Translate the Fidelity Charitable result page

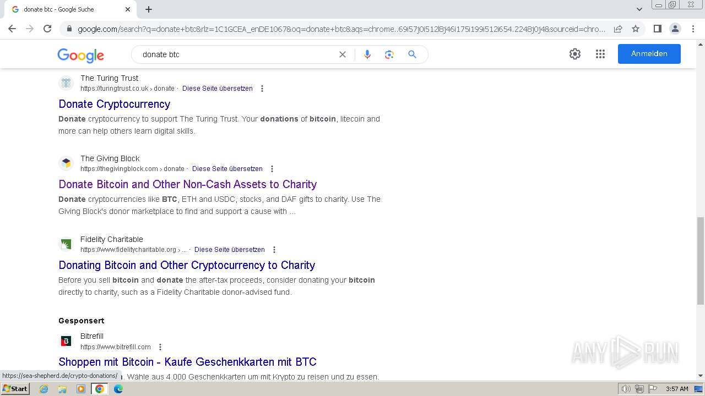[230, 250]
